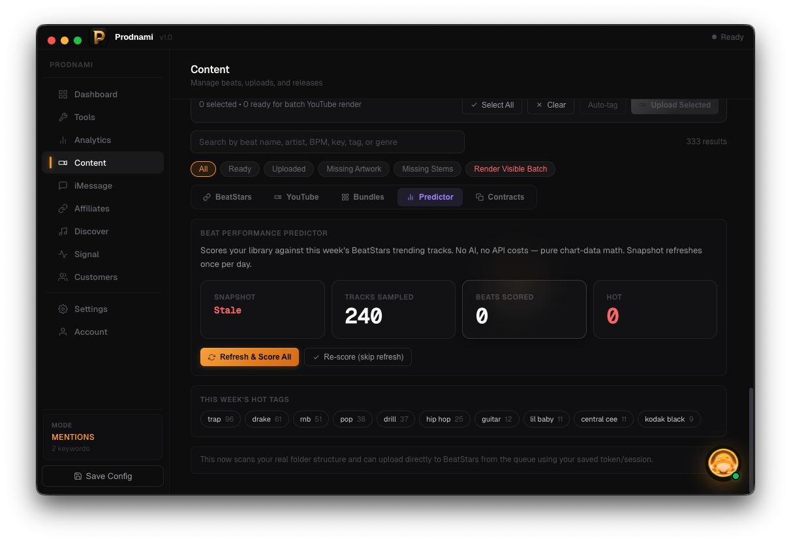The height and width of the screenshot is (543, 791).
Task: Toggle the Missing Stems filter
Action: coord(427,169)
